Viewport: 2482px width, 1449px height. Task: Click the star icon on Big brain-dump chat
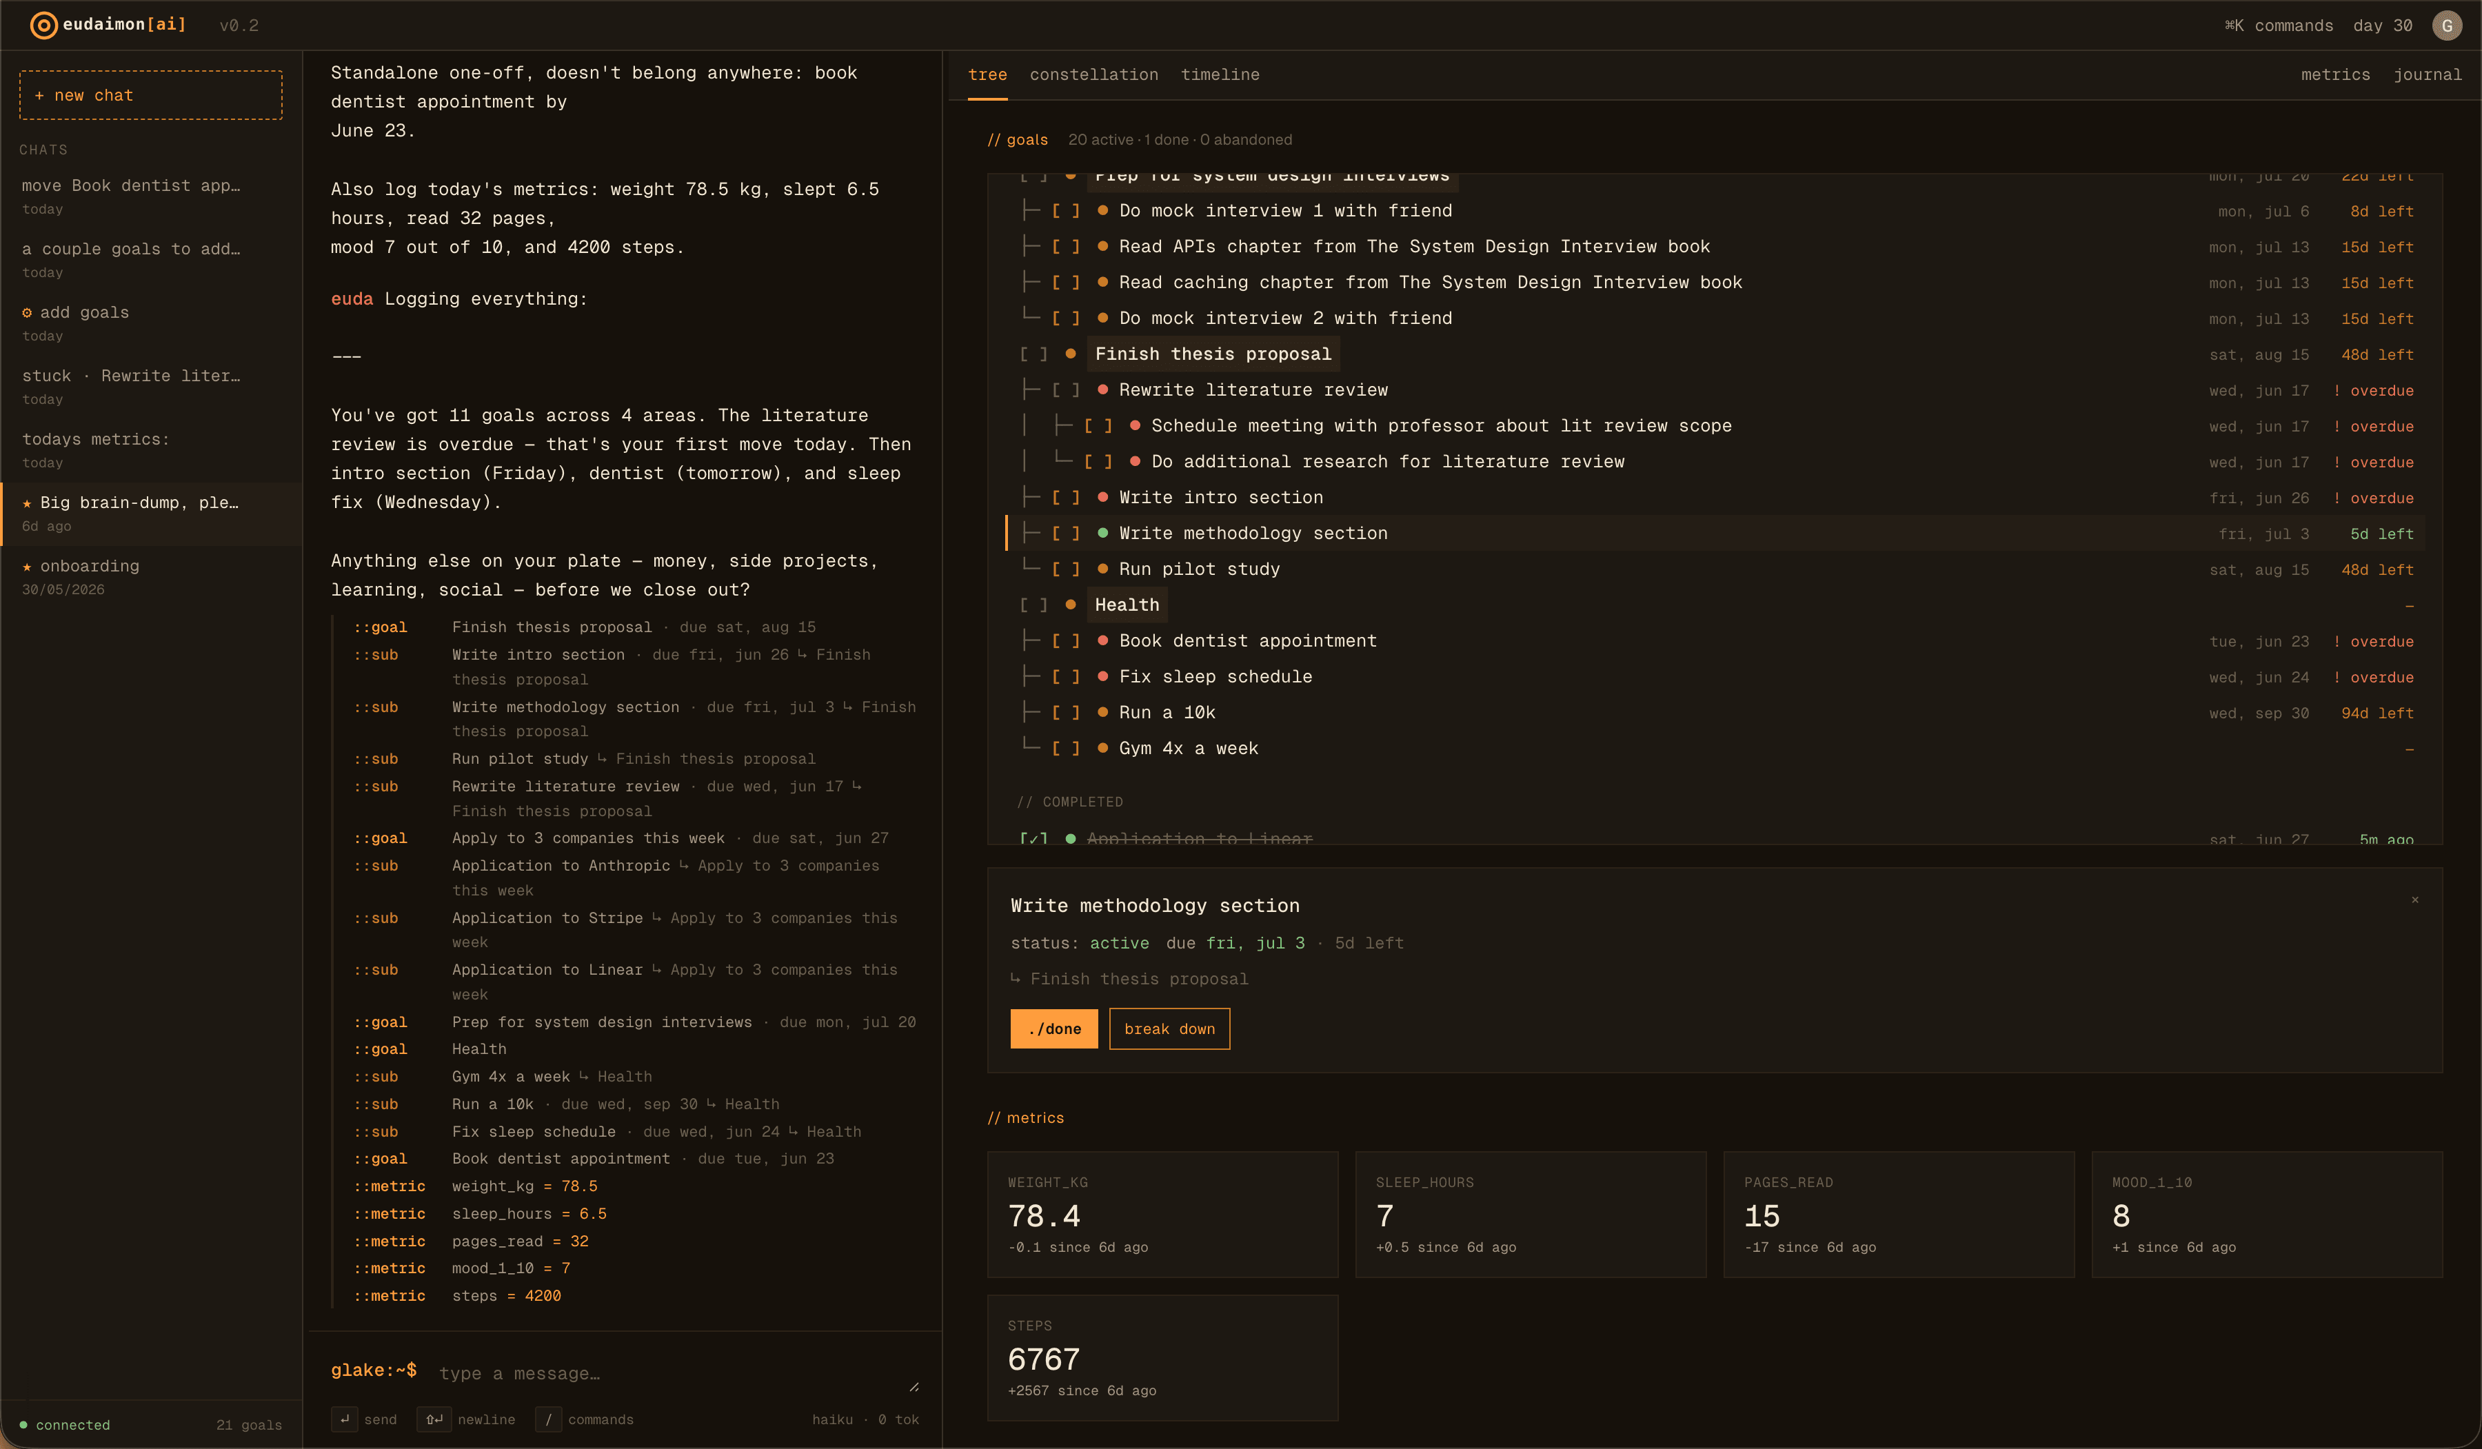pos(28,503)
